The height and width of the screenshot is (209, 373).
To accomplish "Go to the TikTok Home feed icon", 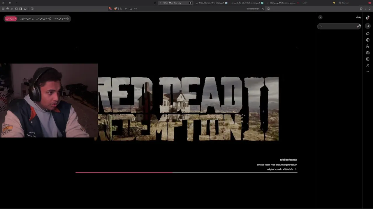I will point(368,33).
